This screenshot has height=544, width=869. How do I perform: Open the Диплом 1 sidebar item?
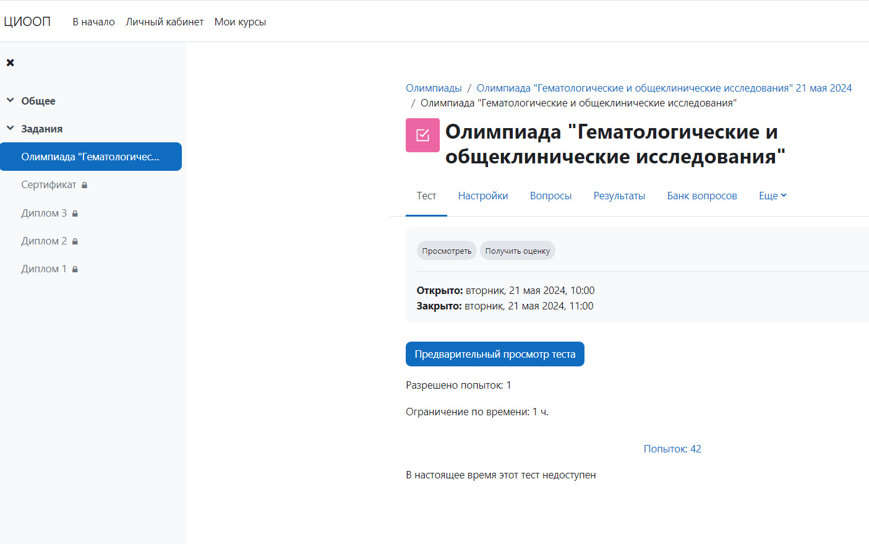44,269
